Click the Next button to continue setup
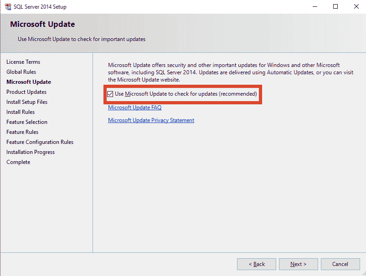 [x=298, y=264]
